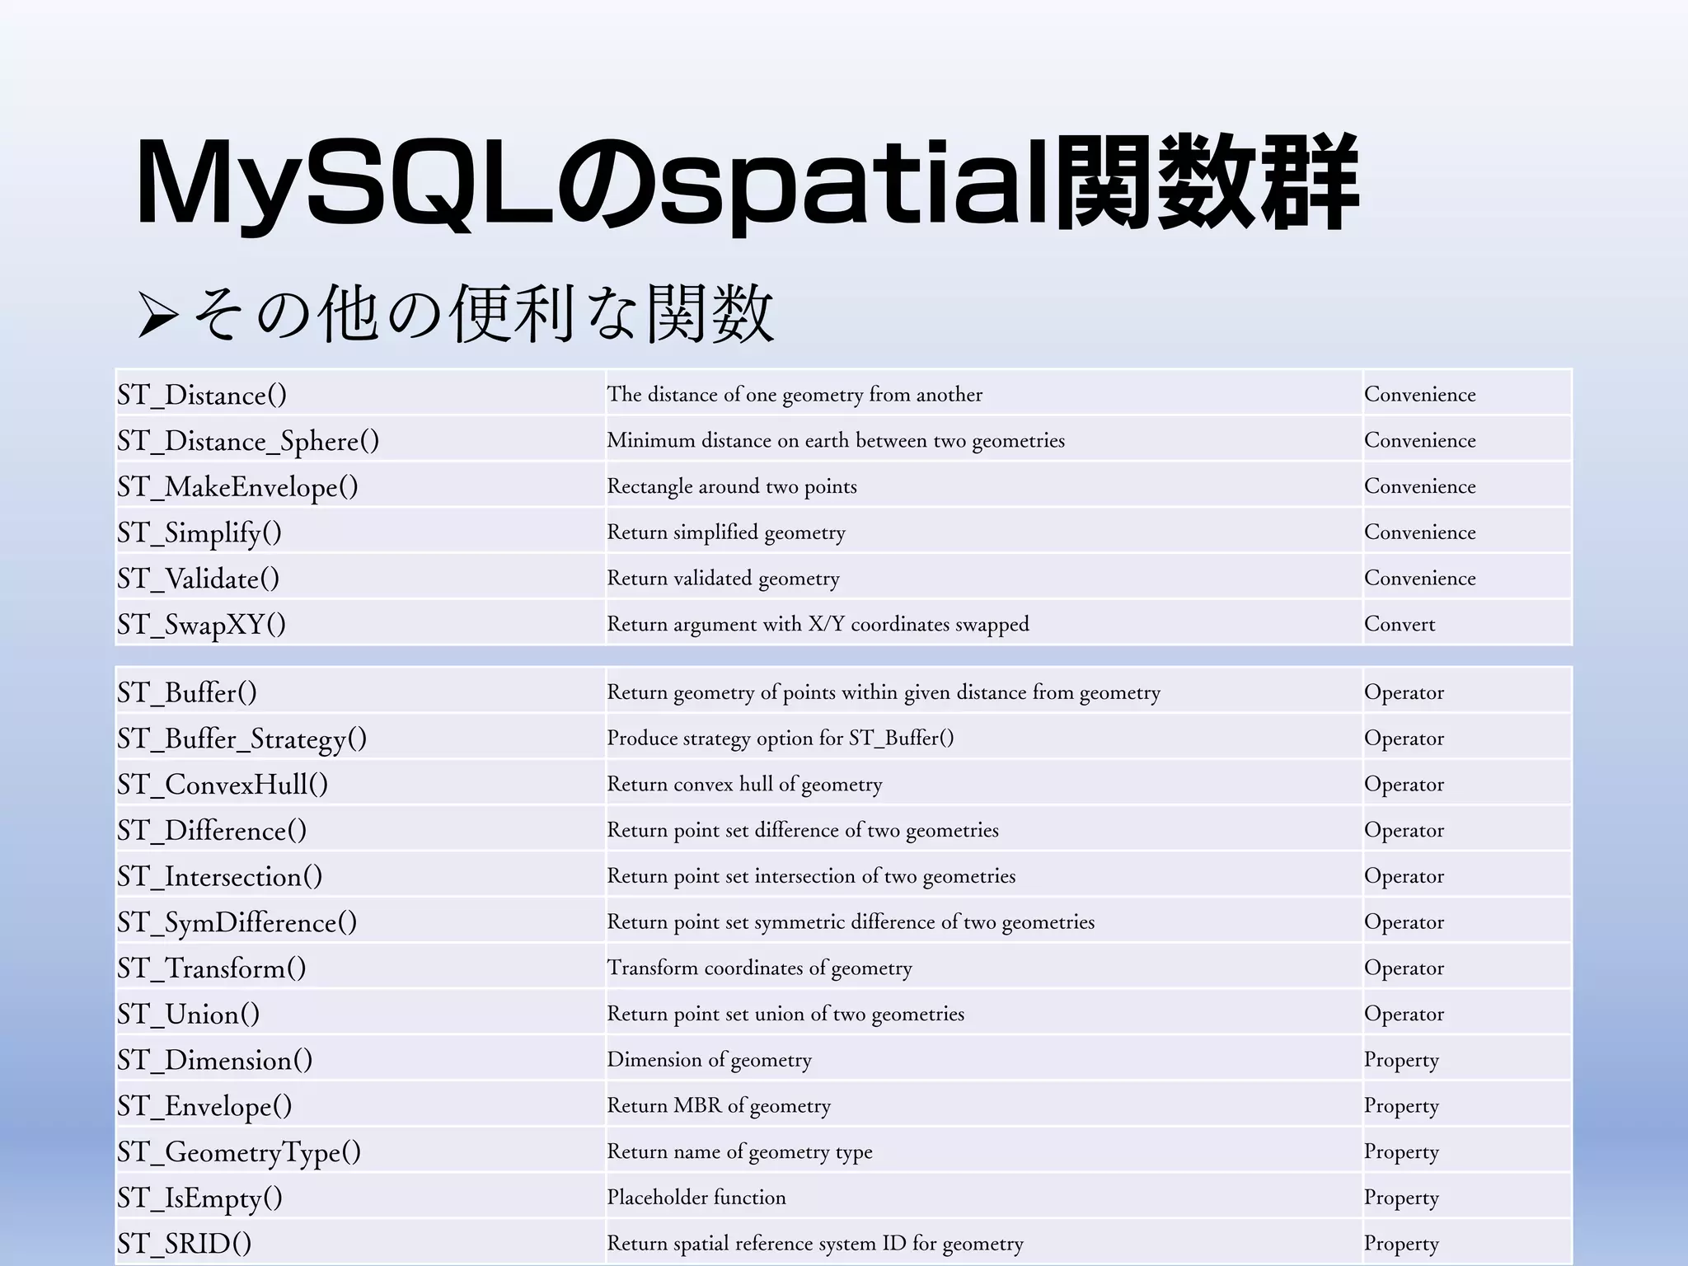Click Property in the ST_Dimension() row

coord(1401,1061)
